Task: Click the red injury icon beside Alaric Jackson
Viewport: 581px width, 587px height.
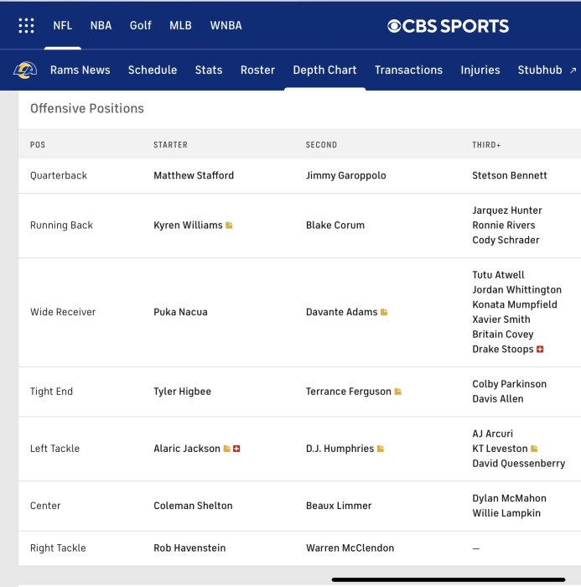Action: [x=237, y=449]
